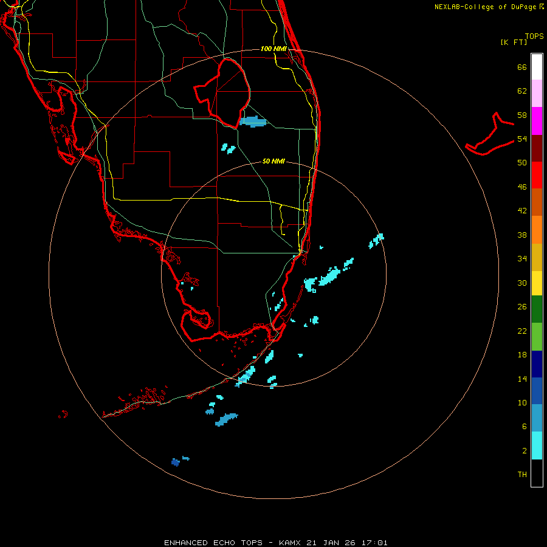This screenshot has height=547, width=547.
Task: Click the "100 NMI" range ring label
Action: tap(273, 49)
